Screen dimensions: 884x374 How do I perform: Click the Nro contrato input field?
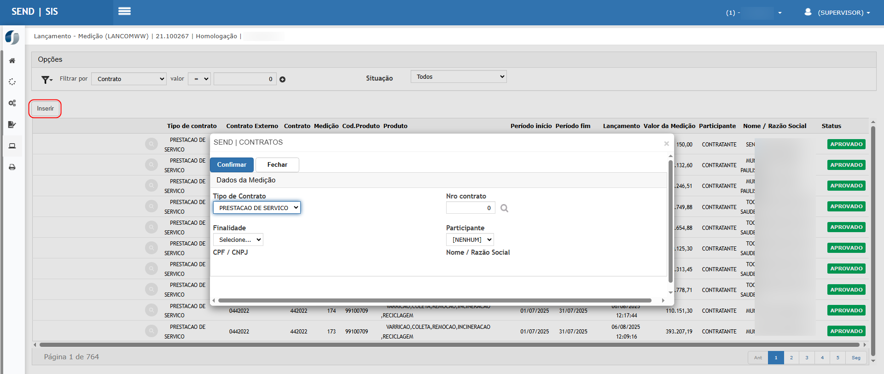coord(470,208)
